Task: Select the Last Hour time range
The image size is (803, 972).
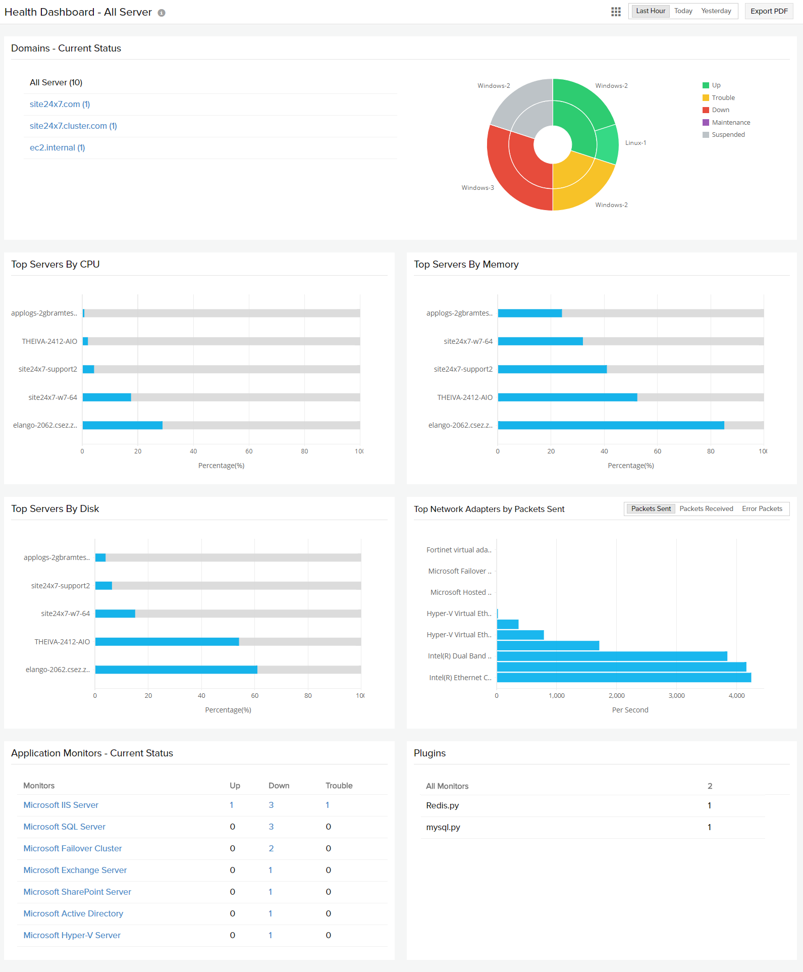Action: point(651,11)
